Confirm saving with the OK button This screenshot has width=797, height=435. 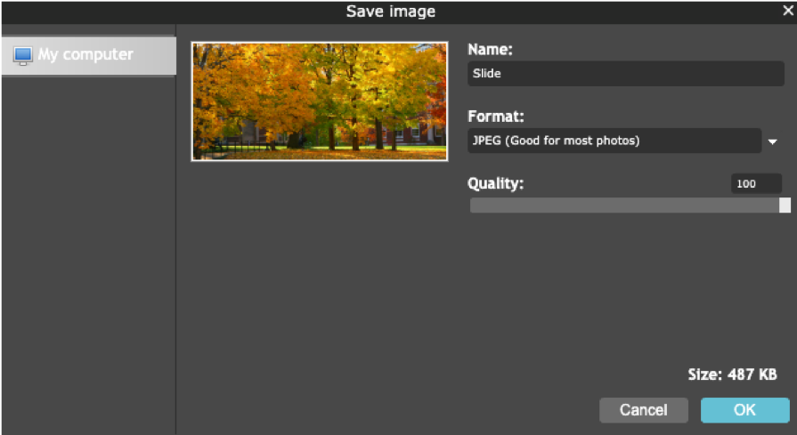click(744, 409)
